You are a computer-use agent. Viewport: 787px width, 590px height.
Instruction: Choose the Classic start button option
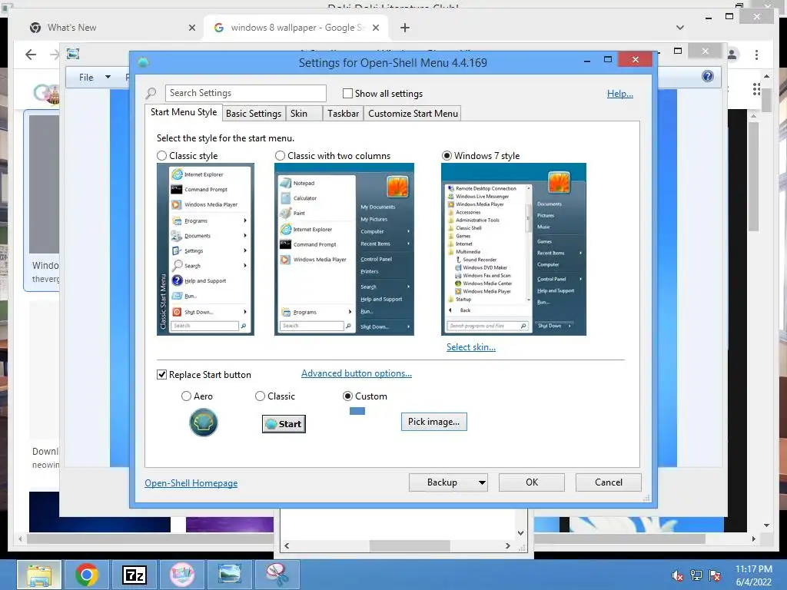coord(260,396)
